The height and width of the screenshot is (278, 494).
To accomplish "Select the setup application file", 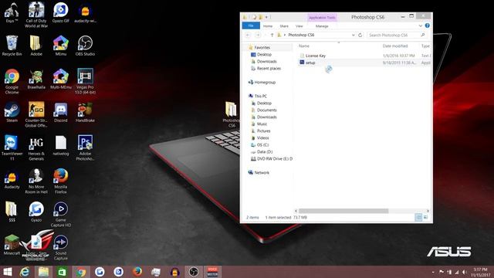I will 310,63.
